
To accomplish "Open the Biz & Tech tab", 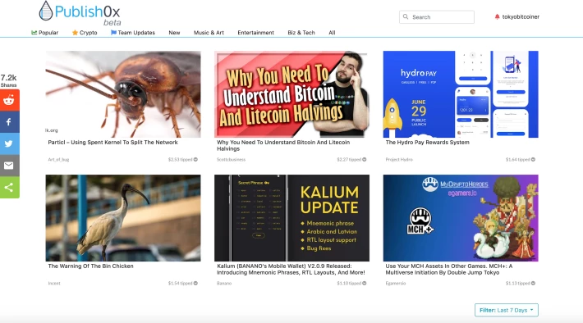I will click(x=301, y=33).
